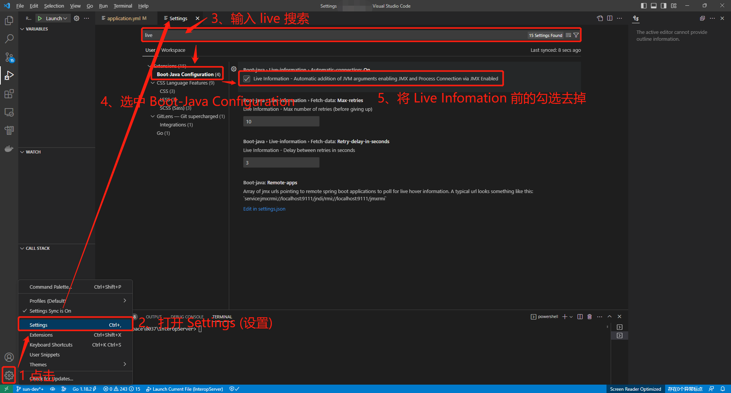This screenshot has width=731, height=393.
Task: Open Settings (JSON) icon in editor toolbar
Action: [x=600, y=18]
